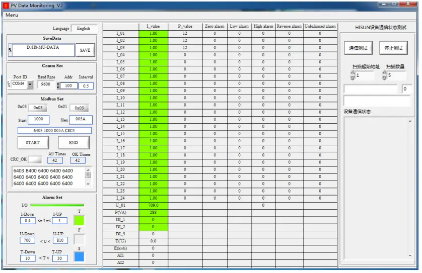Click the blue S color indicator

79,256
